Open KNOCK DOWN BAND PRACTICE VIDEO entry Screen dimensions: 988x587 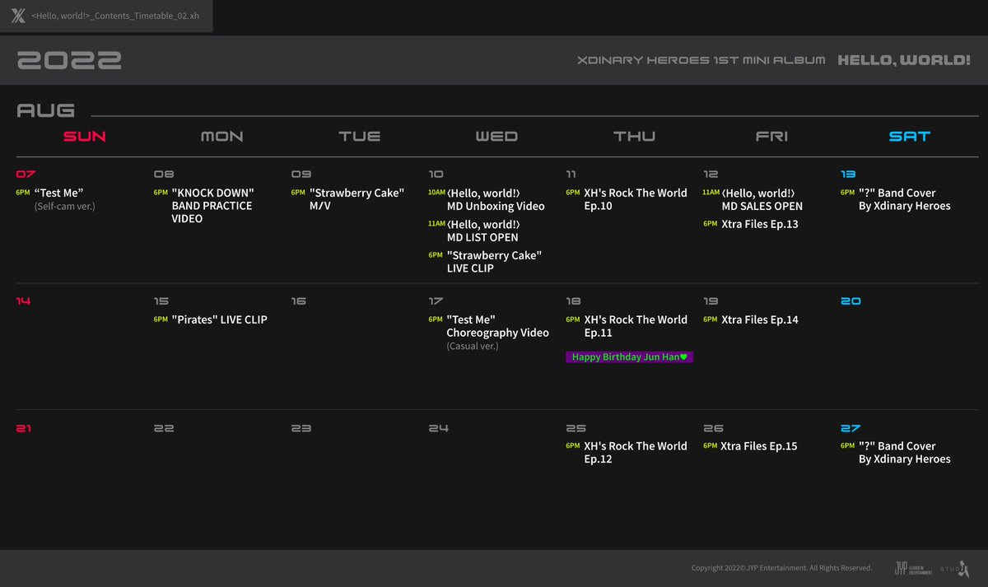click(204, 206)
